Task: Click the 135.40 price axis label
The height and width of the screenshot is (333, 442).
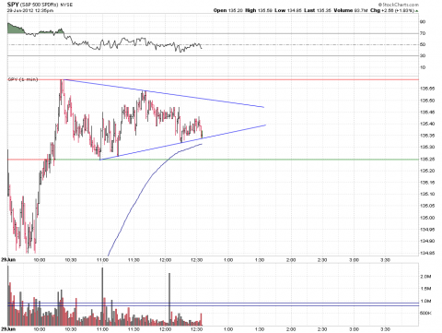Action: click(x=427, y=124)
